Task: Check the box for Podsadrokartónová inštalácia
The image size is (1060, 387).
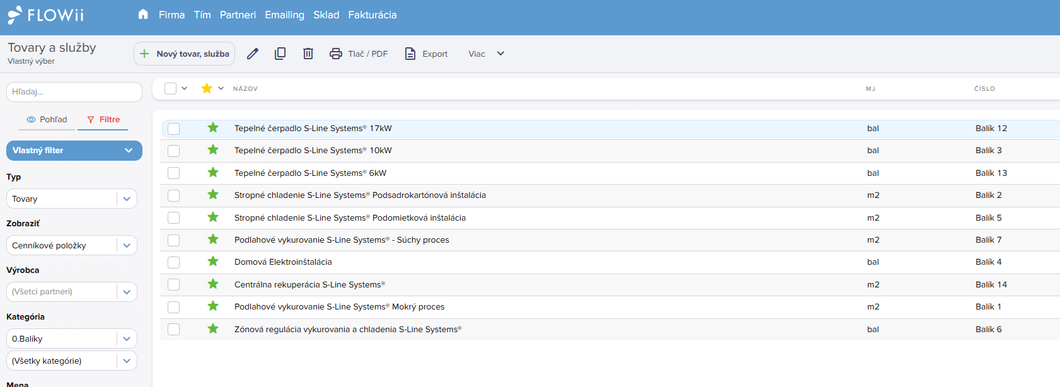Action: (x=174, y=195)
